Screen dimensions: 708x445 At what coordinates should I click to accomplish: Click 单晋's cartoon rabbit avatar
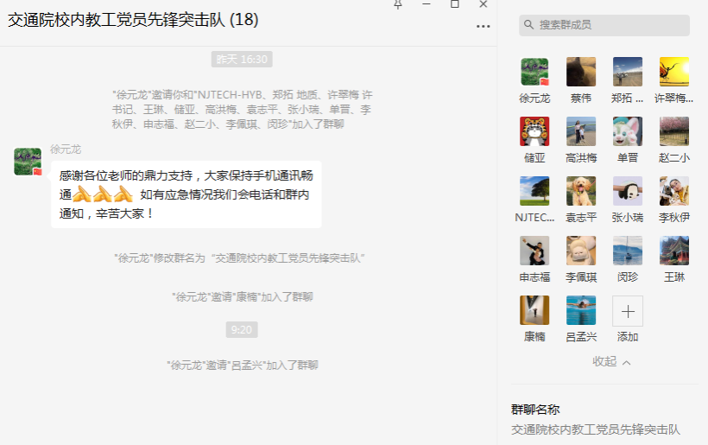[x=627, y=131]
